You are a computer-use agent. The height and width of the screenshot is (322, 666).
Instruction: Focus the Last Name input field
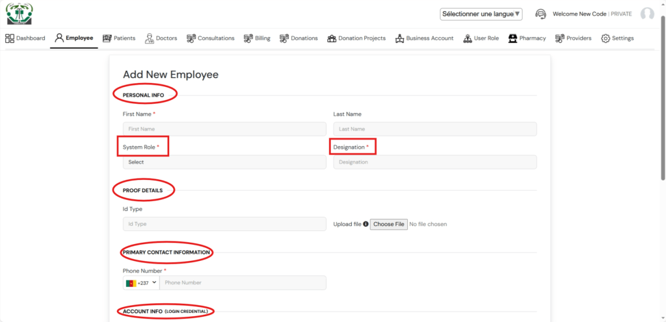(435, 129)
